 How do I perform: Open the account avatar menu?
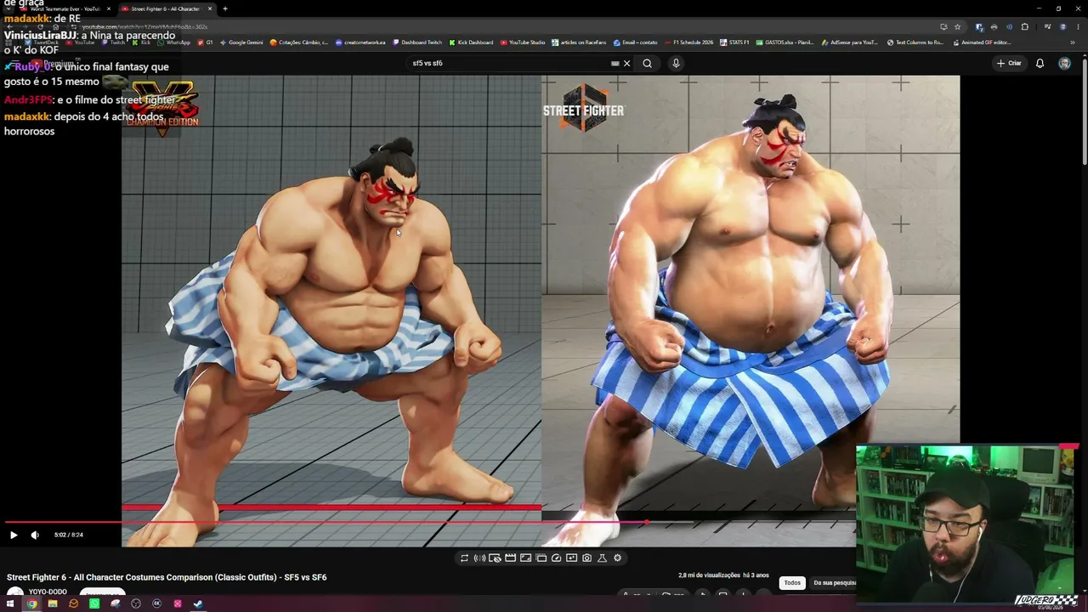point(1064,63)
